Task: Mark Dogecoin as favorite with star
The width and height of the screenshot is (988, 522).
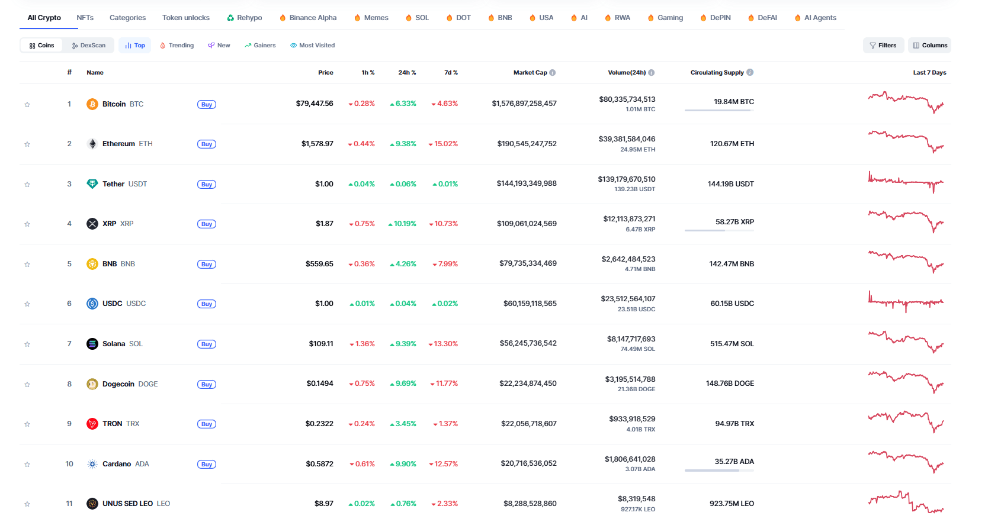Action: tap(27, 385)
